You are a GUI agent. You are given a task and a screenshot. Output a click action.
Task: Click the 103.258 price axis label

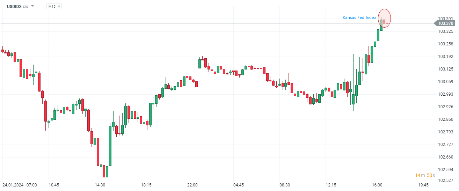pyautogui.click(x=445, y=44)
